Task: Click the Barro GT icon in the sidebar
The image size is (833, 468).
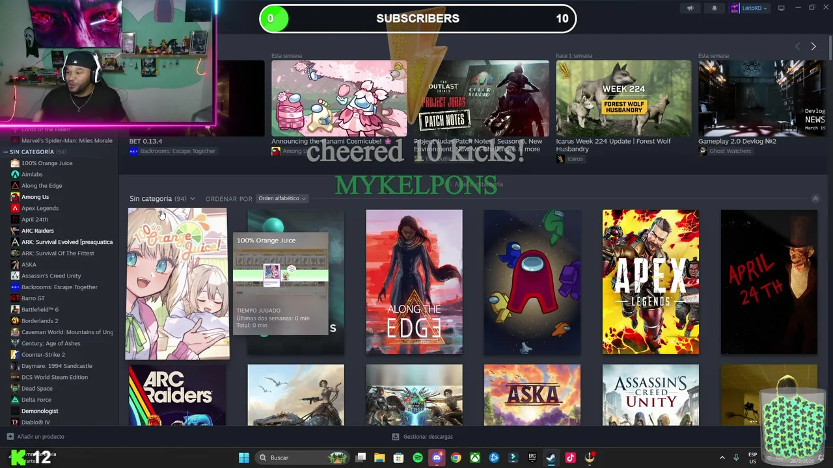Action: click(15, 298)
